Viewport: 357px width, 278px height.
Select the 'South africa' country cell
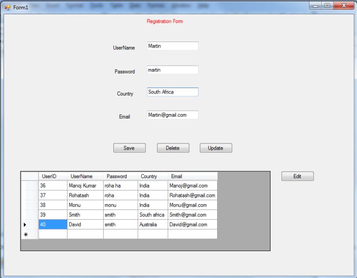pyautogui.click(x=153, y=215)
